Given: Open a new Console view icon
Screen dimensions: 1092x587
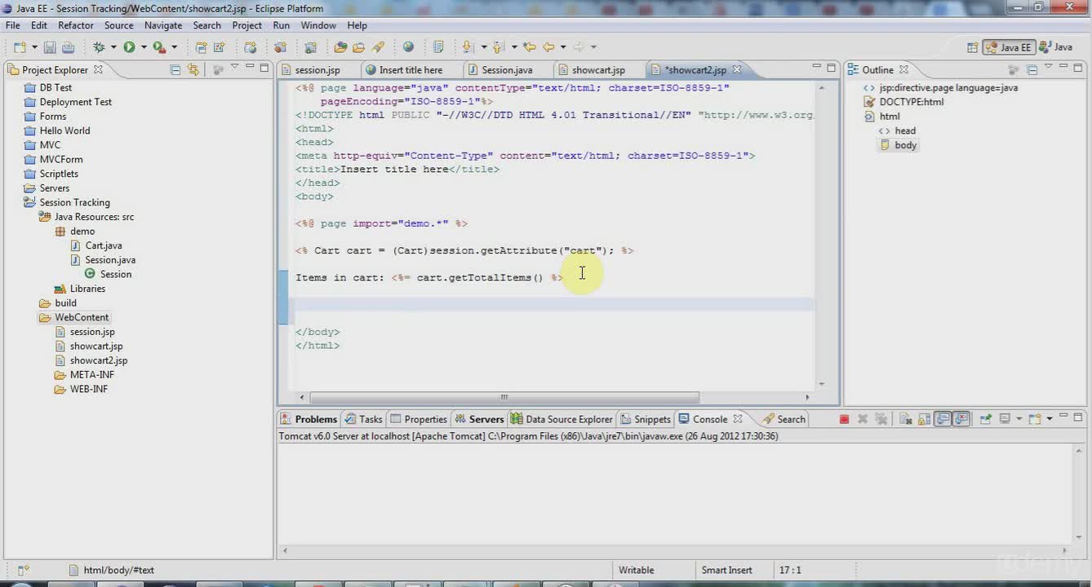Looking at the screenshot, I should click(1034, 419).
